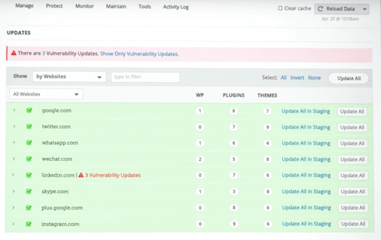Click the rounded Update All button in filter bar

tap(349, 78)
